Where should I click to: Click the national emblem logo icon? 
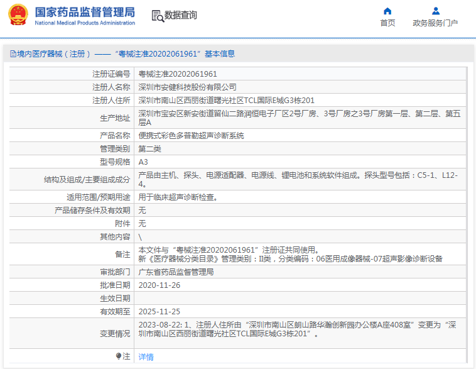(18, 14)
